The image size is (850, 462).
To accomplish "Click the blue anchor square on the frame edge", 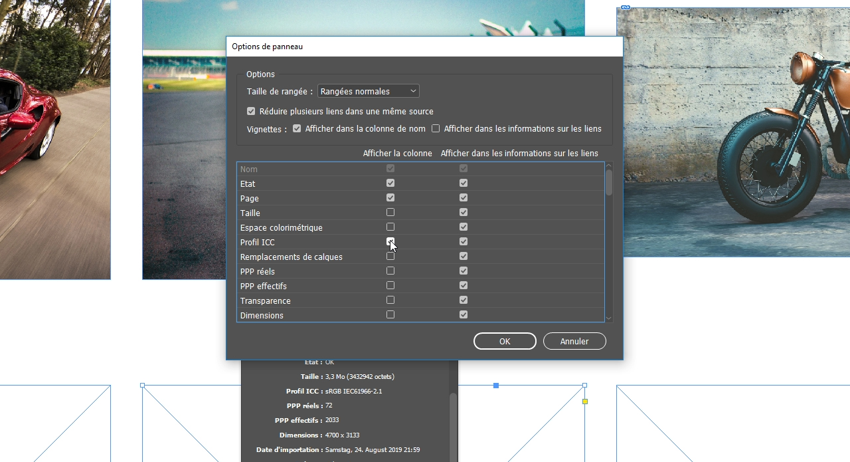I will (496, 386).
